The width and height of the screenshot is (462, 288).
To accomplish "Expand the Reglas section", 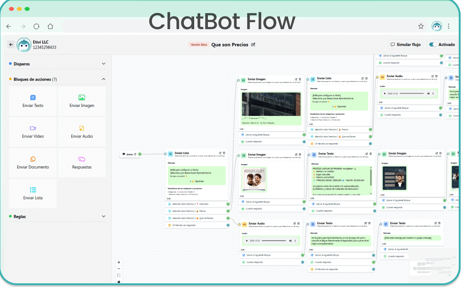I will click(x=104, y=216).
